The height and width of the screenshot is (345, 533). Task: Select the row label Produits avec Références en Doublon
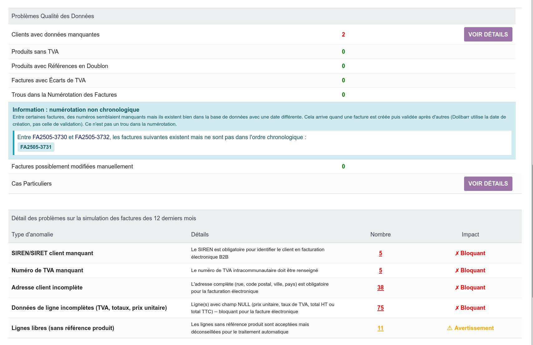click(x=60, y=66)
